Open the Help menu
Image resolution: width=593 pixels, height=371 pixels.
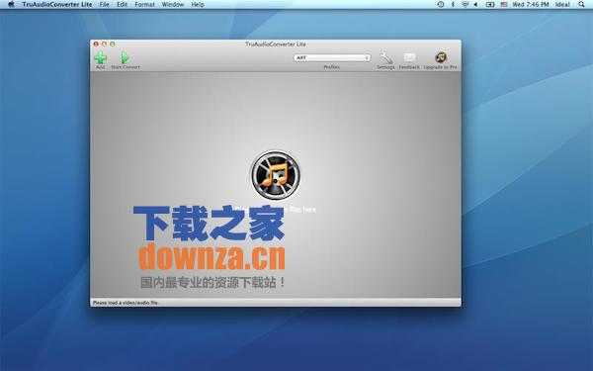(x=198, y=5)
